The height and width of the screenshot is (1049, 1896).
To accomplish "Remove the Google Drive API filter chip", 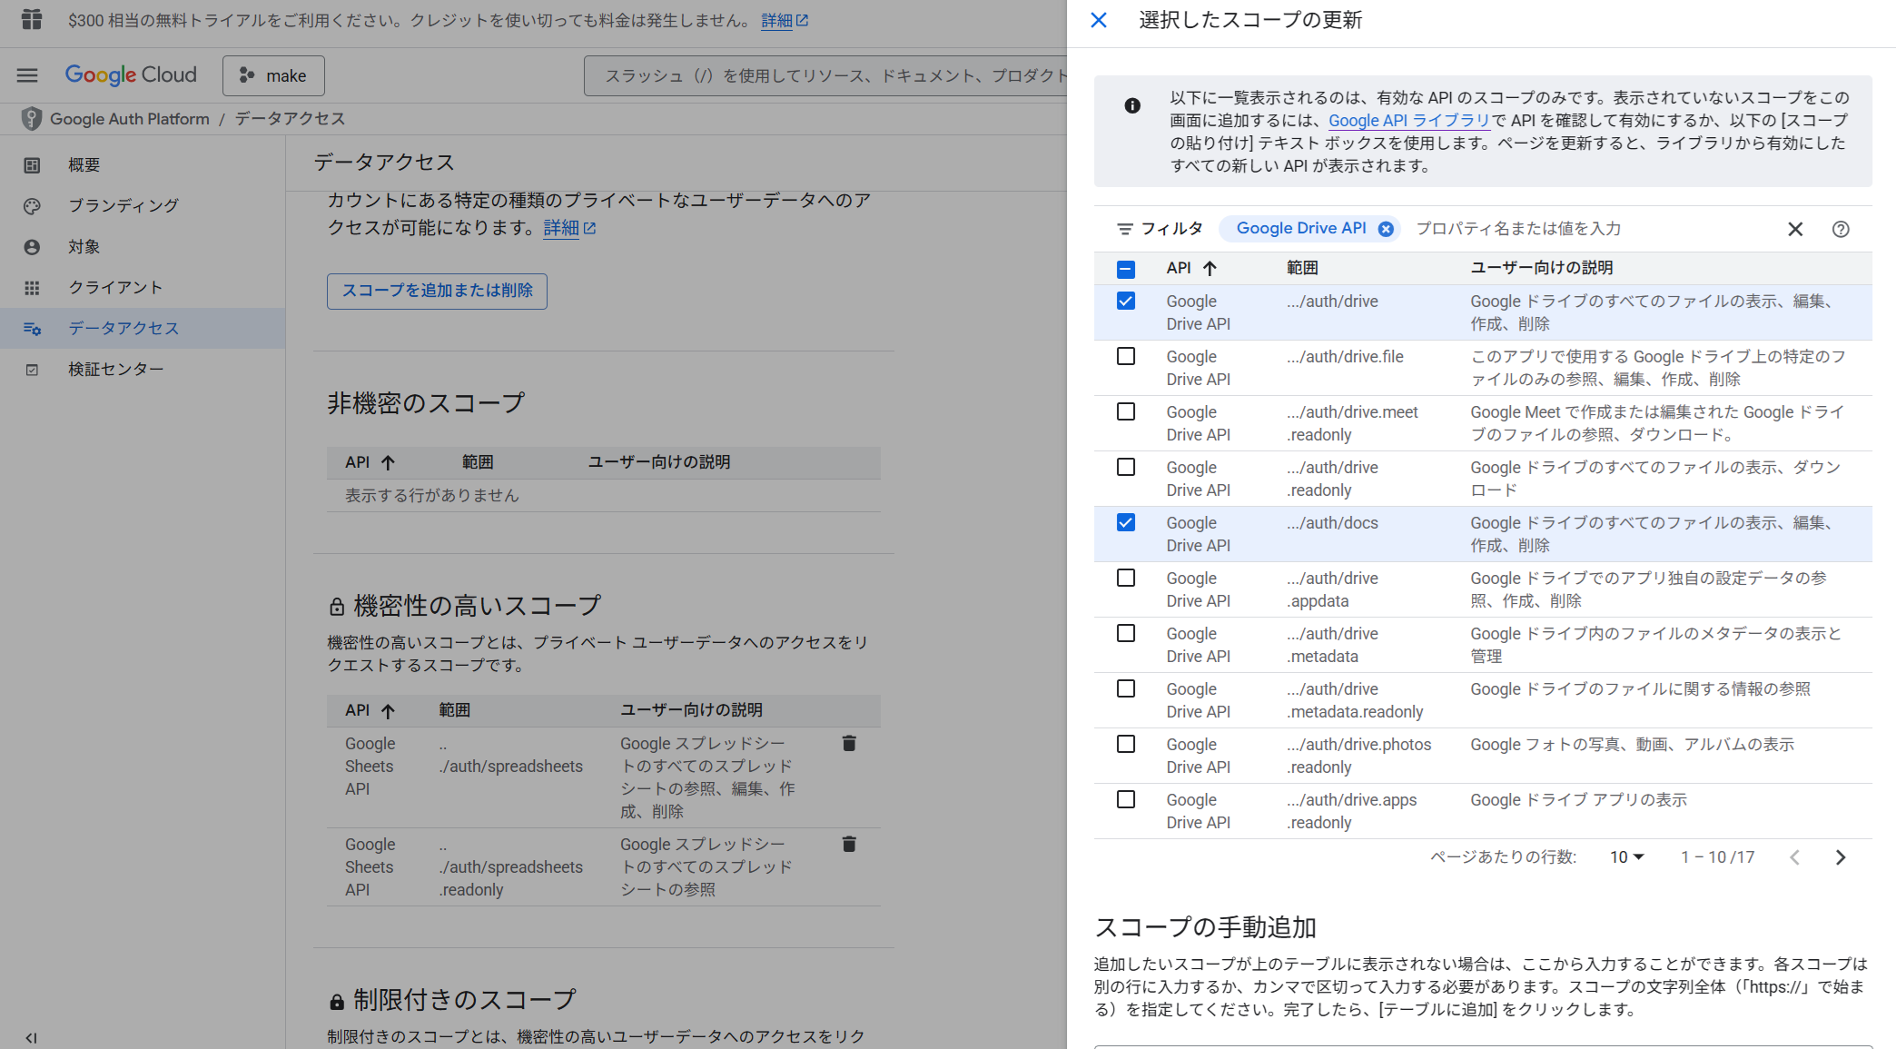I will [1386, 229].
